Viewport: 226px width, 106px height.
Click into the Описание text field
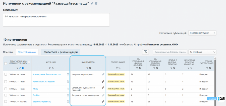pyautogui.click(x=56, y=20)
